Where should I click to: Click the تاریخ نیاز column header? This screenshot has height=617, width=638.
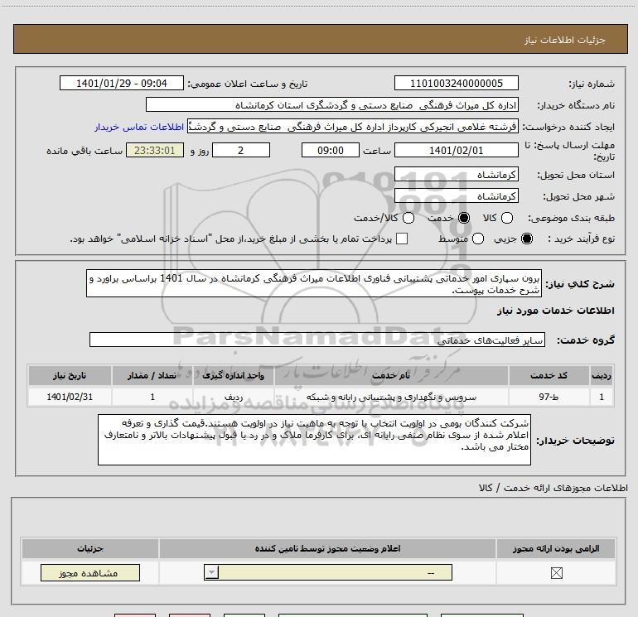[x=70, y=375]
